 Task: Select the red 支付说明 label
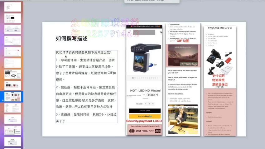tap(218, 76)
